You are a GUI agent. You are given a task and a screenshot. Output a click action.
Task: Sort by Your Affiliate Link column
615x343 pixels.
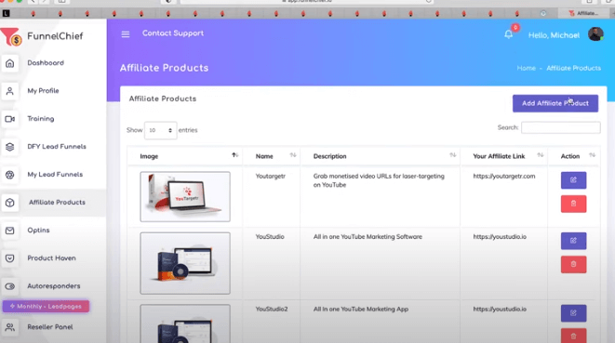click(x=540, y=155)
